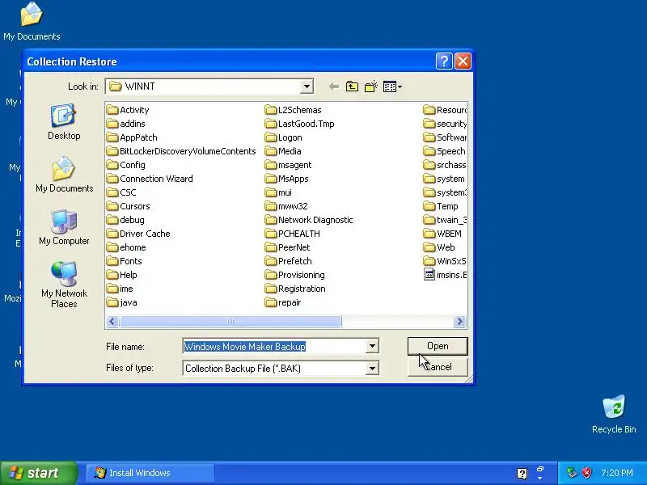Click the red security shield tray icon
The height and width of the screenshot is (485, 647).
(x=586, y=473)
